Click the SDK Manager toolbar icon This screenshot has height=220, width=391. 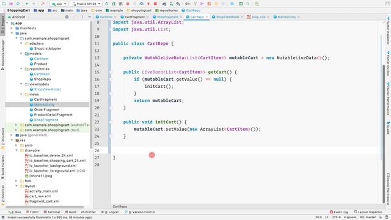[x=178, y=4]
